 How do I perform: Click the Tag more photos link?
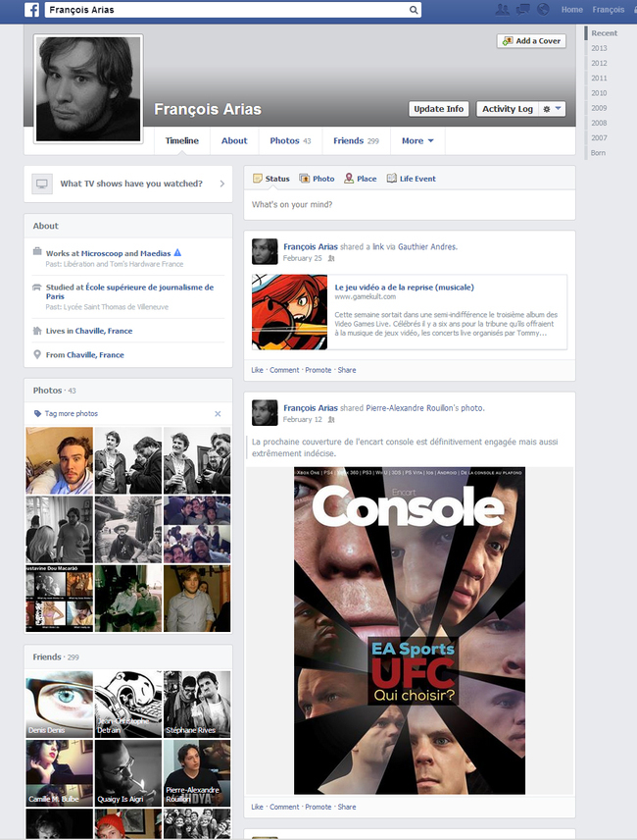tap(72, 413)
